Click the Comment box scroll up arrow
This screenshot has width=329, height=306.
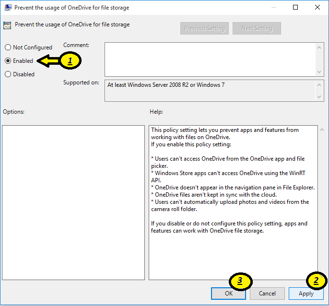(x=319, y=47)
